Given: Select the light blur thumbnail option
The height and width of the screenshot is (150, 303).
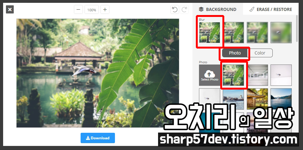Looking at the screenshot, I should pyautogui.click(x=234, y=32).
